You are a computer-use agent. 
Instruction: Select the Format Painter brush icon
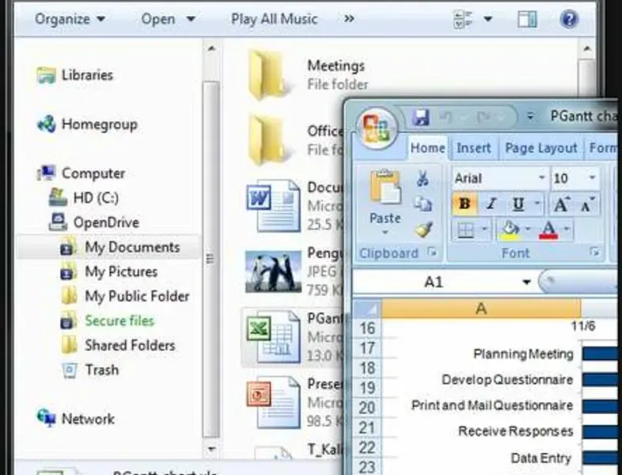click(x=423, y=230)
